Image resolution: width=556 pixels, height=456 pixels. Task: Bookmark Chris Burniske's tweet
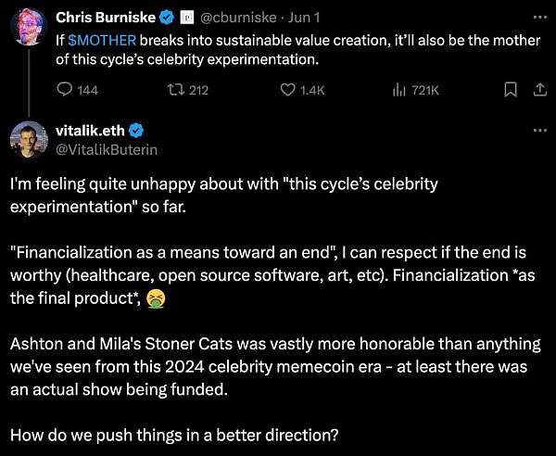[510, 90]
